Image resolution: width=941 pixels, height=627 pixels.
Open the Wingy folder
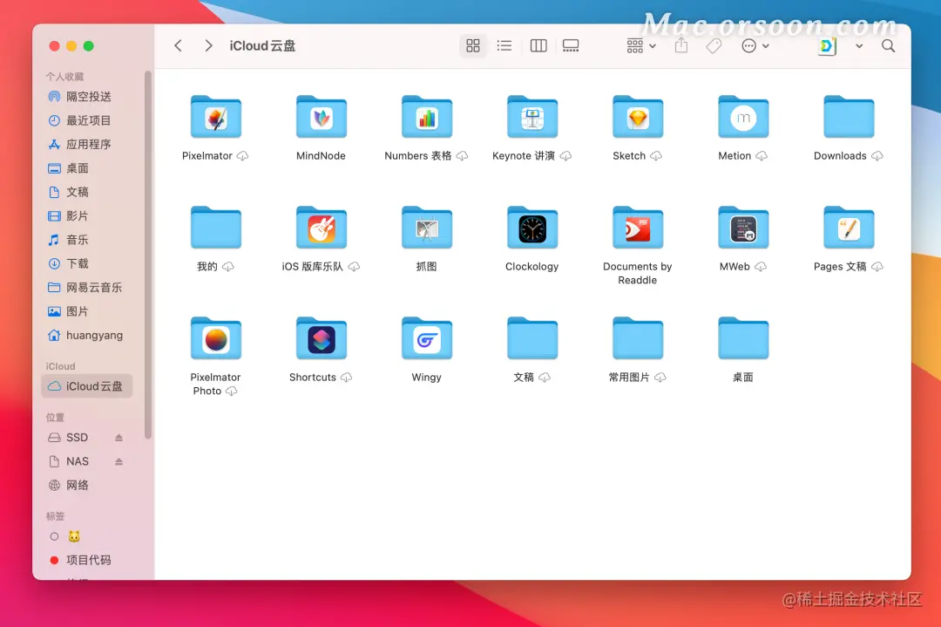pos(427,338)
